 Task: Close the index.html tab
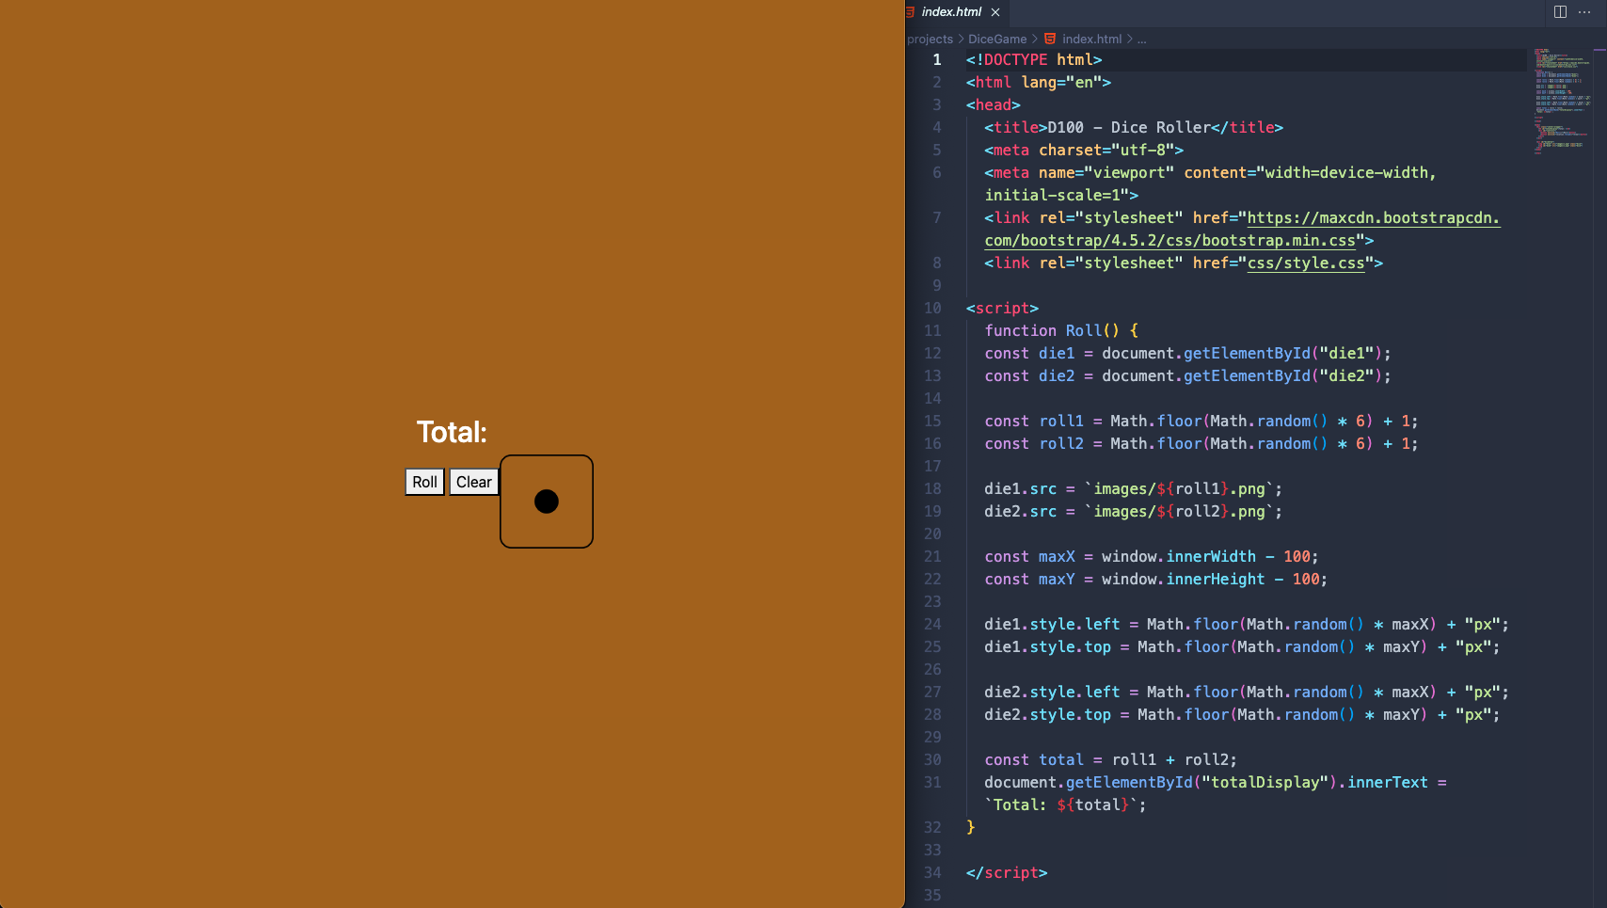(995, 12)
